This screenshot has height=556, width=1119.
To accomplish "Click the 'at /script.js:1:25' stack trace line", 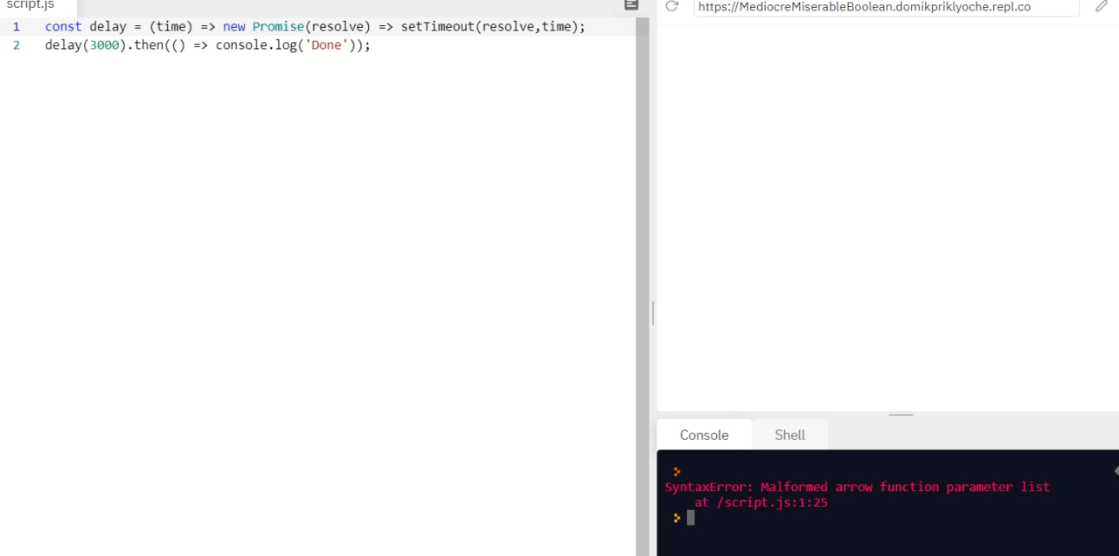I will [761, 503].
